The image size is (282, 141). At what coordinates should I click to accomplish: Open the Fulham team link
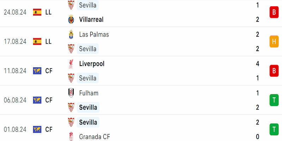(x=89, y=93)
